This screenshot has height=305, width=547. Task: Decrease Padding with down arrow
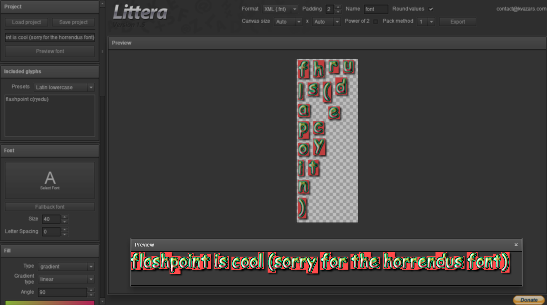[338, 11]
